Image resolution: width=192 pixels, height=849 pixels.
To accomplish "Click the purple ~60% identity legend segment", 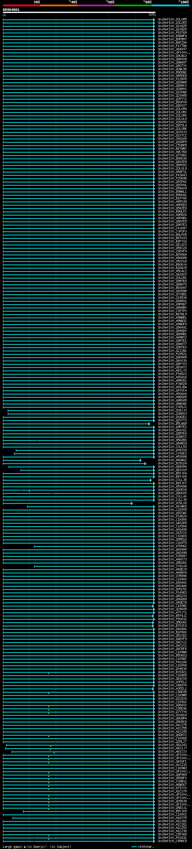I will point(96,5).
